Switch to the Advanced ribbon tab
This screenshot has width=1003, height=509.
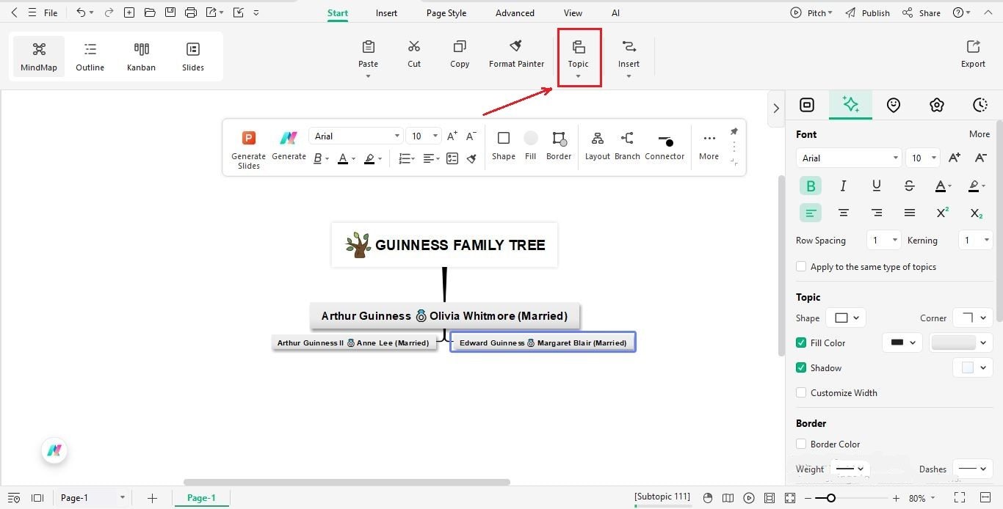514,12
